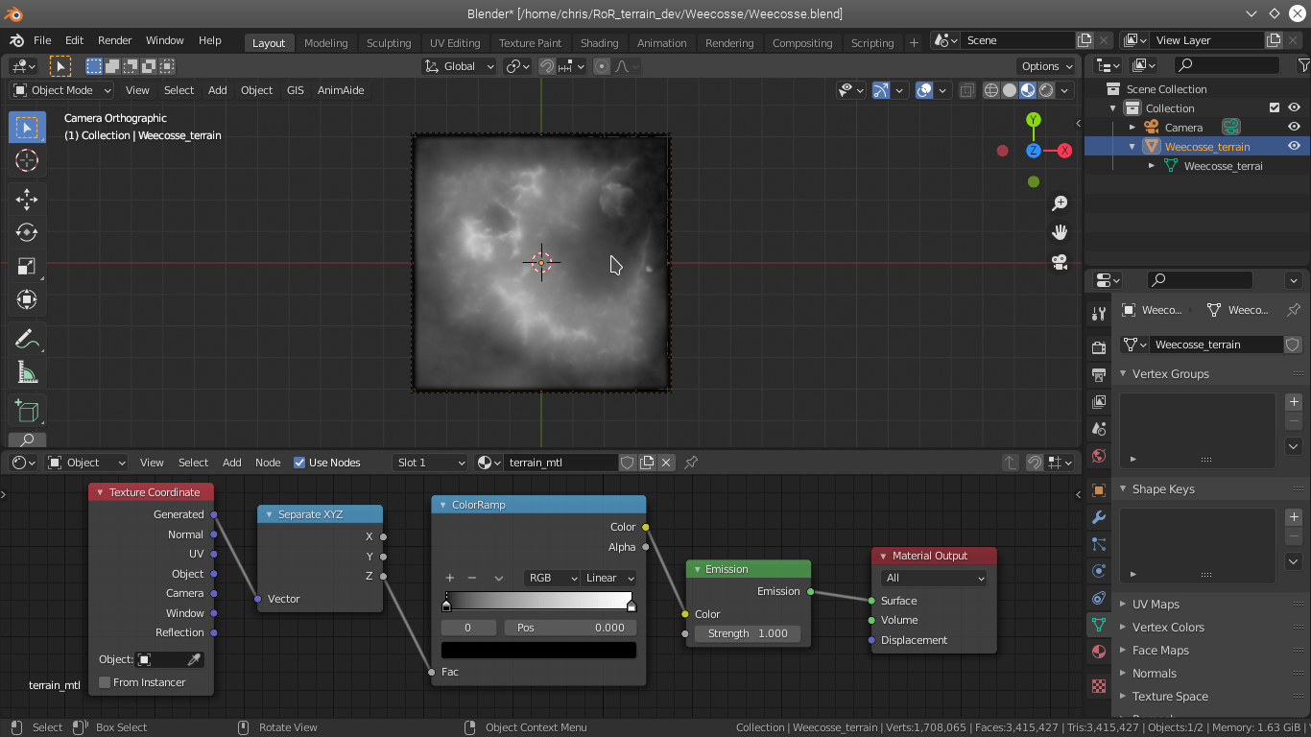
Task: Toggle visibility of the Camera object
Action: point(1294,126)
